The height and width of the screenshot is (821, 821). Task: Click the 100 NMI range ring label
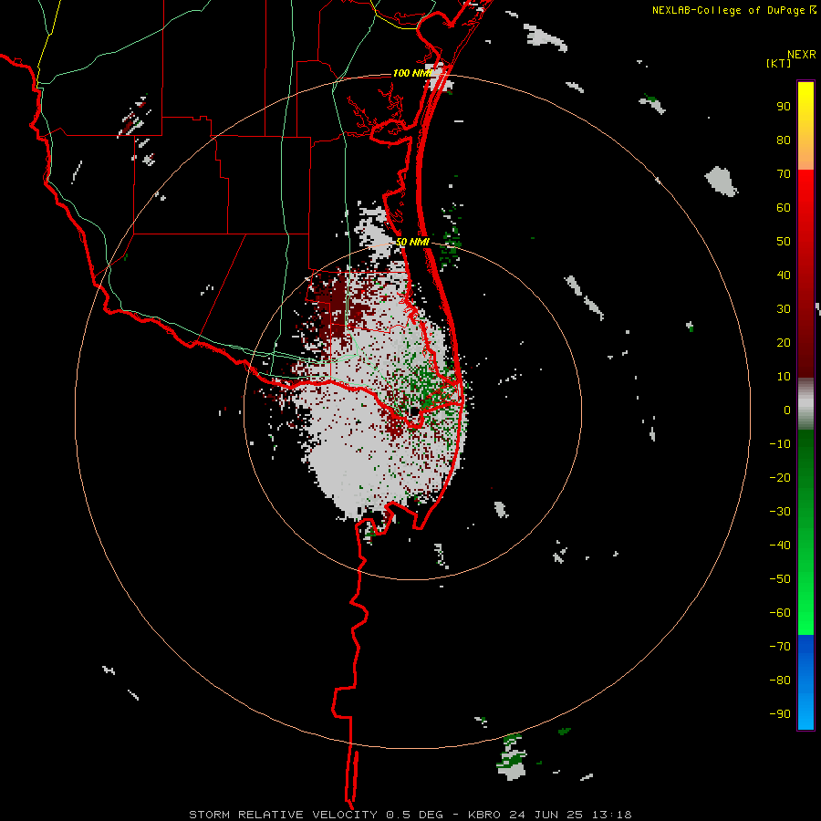(412, 73)
